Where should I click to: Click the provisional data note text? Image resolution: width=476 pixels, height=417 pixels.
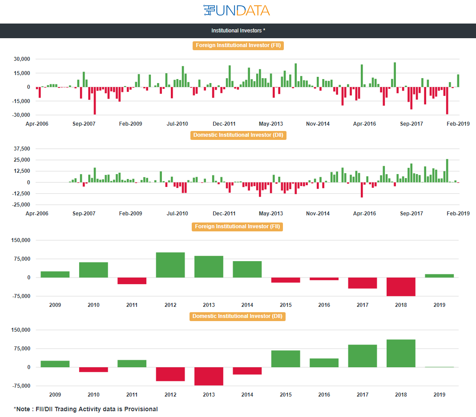[x=85, y=409]
